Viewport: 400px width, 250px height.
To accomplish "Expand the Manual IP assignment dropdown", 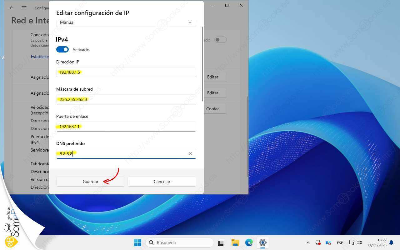I will coord(126,22).
